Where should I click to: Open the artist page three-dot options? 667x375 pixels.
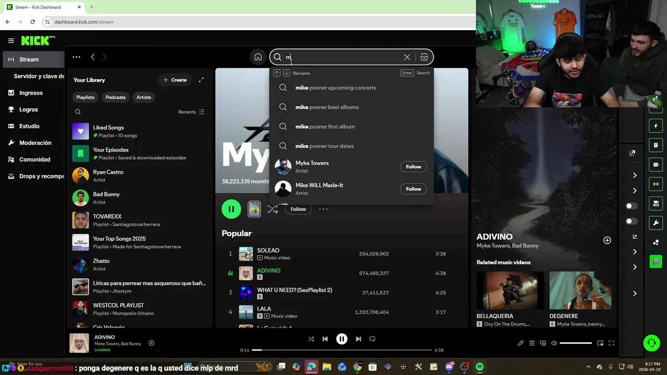pos(323,209)
